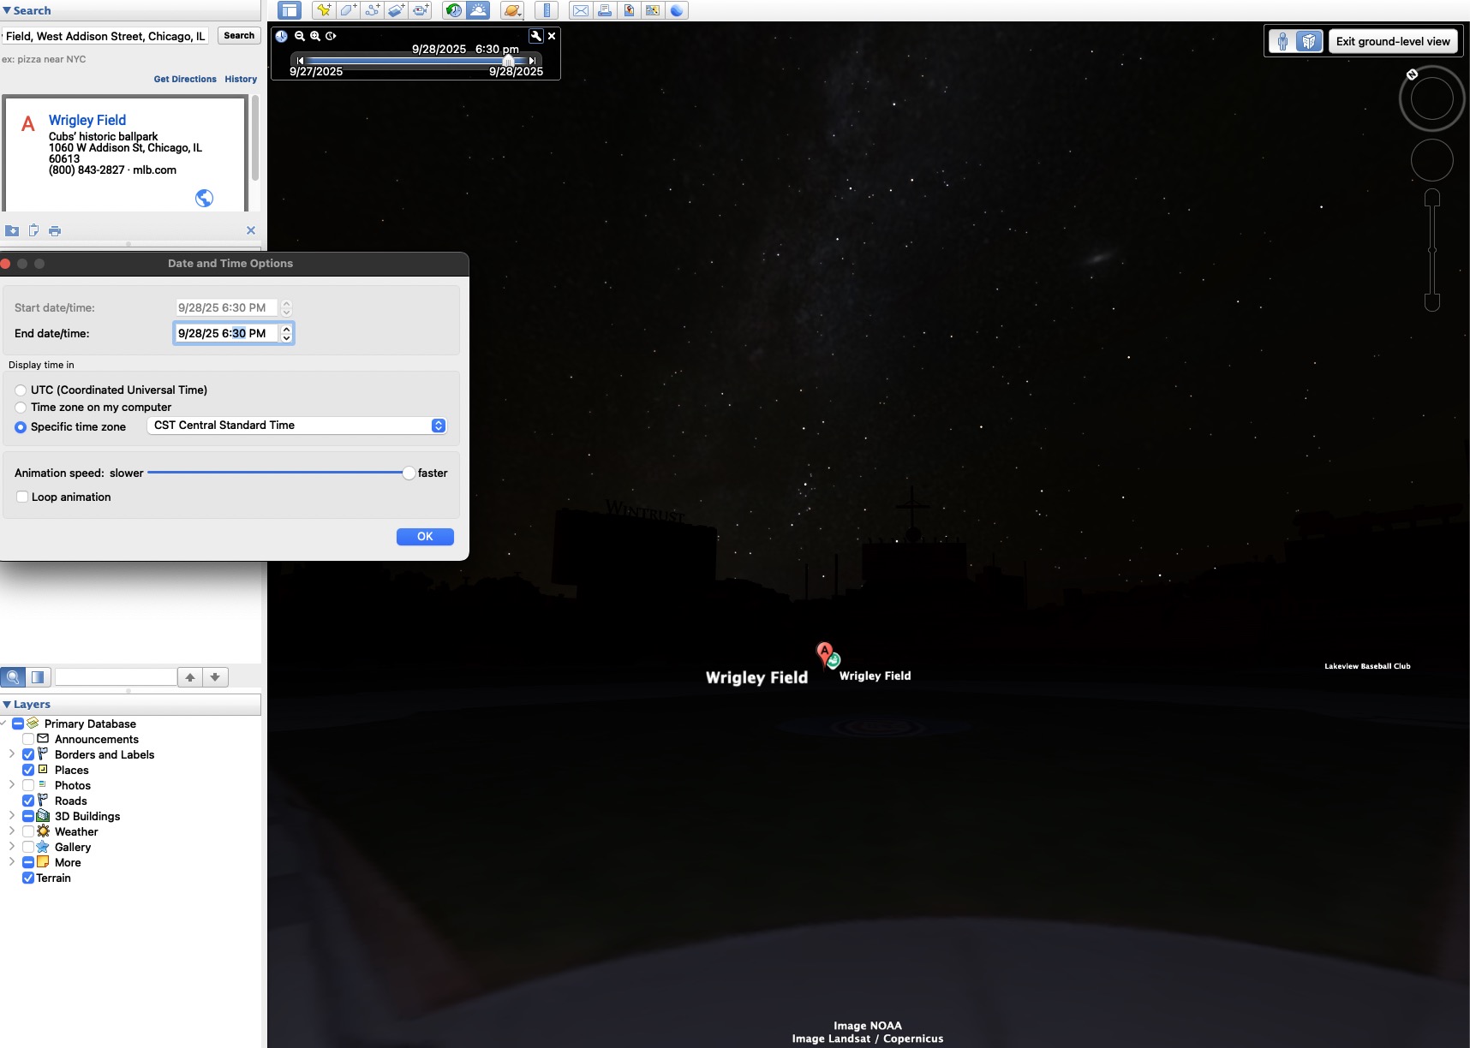Viewport: 1470px width, 1048px height.
Task: Close the time slider panel
Action: coord(552,36)
